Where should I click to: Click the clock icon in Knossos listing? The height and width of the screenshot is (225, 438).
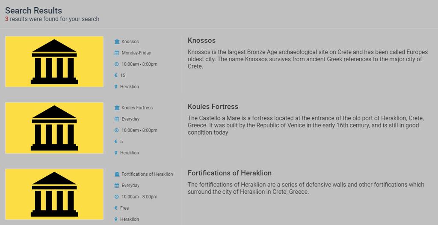pos(117,64)
